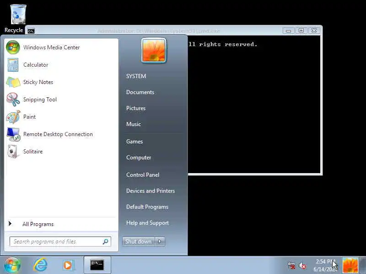Open the Sticky Notes icon
Viewport: 366px width, 274px height.
[x=13, y=82]
